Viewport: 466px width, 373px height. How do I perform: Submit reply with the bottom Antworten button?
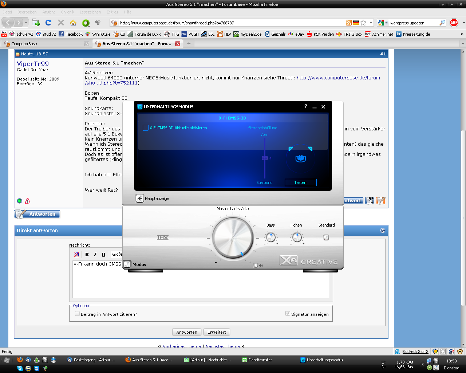point(187,332)
